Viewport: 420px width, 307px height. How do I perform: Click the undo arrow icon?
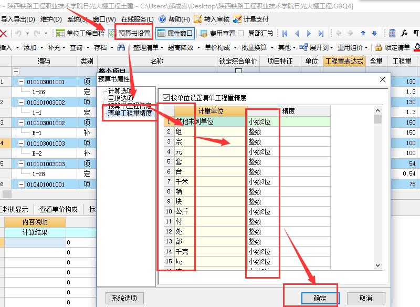18,34
